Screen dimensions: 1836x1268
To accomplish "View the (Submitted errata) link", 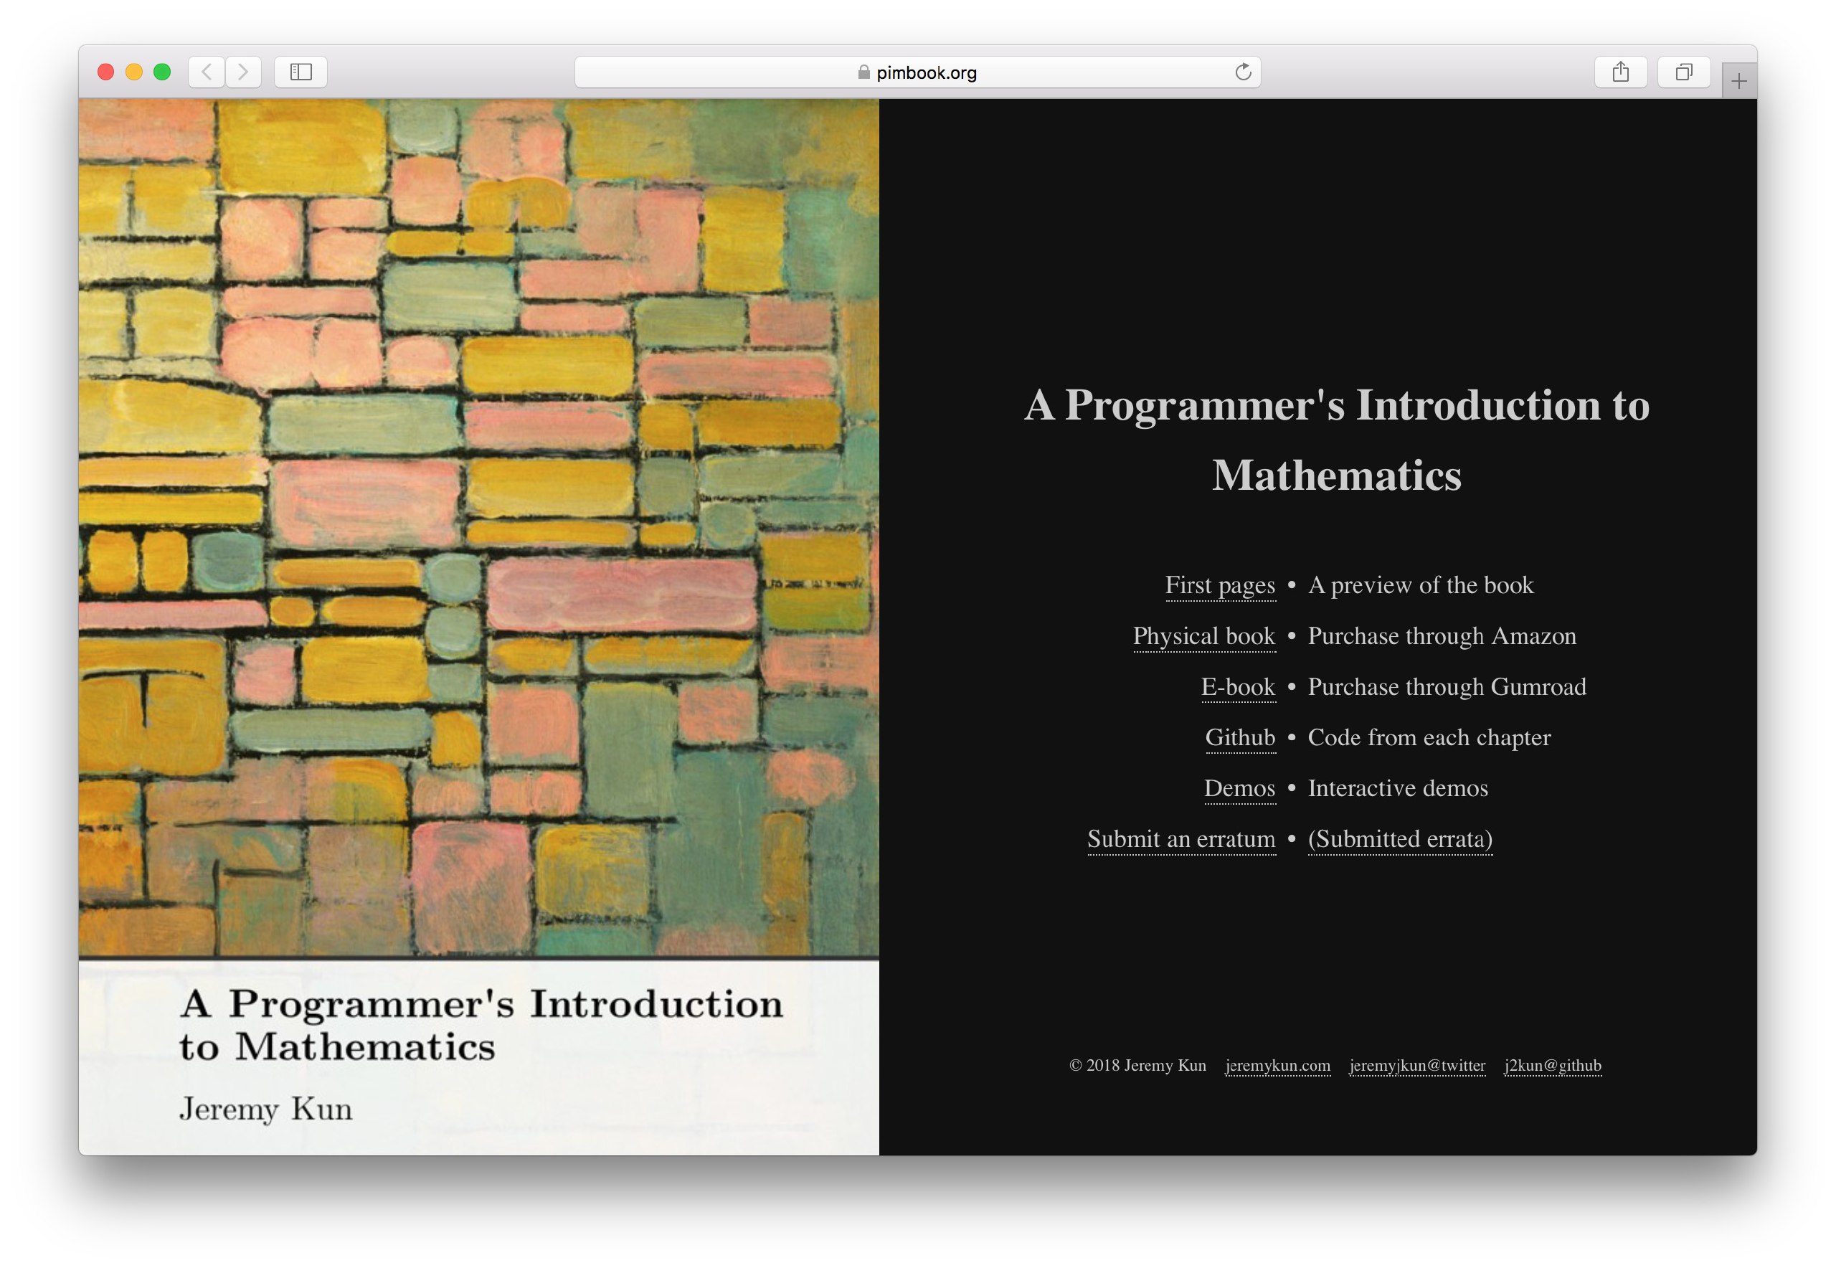I will click(x=1401, y=840).
